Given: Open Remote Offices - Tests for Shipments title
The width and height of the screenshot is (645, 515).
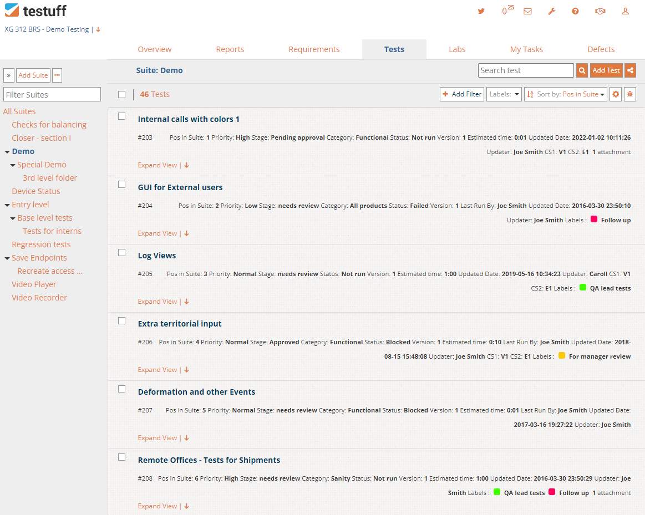Looking at the screenshot, I should (209, 460).
